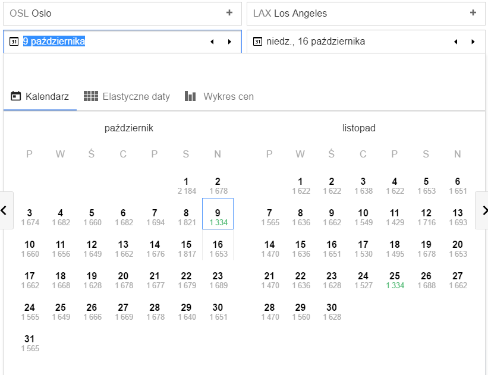Click the 9 października departure date field
Image resolution: width=488 pixels, height=375 pixels.
(x=122, y=42)
